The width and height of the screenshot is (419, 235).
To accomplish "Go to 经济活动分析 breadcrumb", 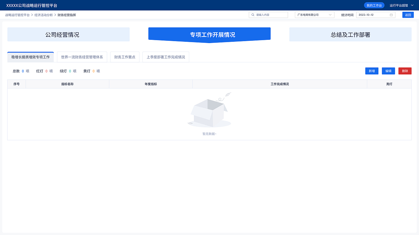I will (44, 15).
